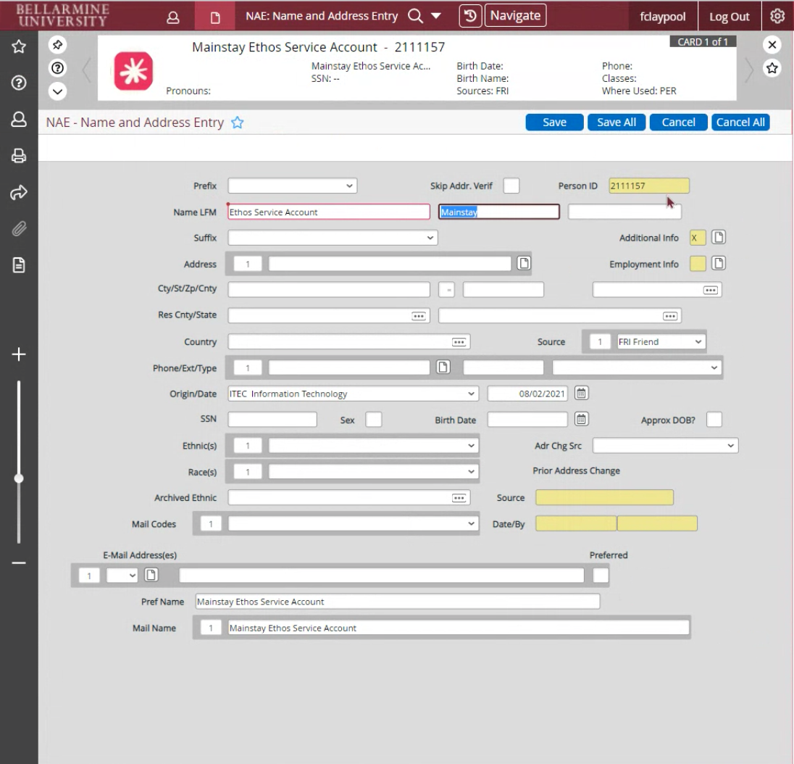Open help icon in left sidebar
Screen dimensions: 794x764
point(19,83)
